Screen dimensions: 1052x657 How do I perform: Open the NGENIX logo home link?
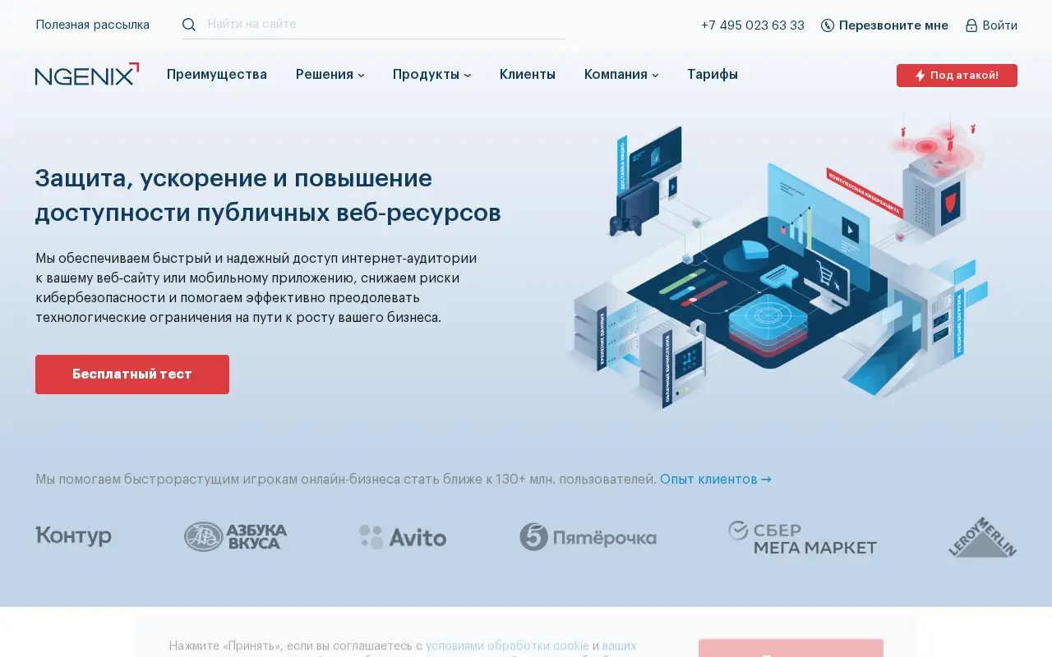(87, 74)
